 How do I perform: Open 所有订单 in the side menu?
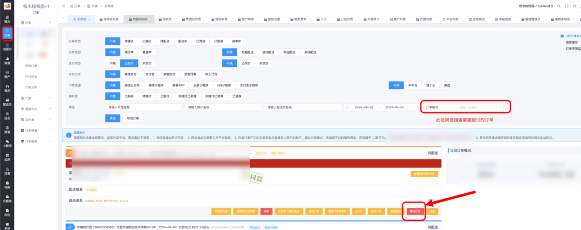click(31, 66)
